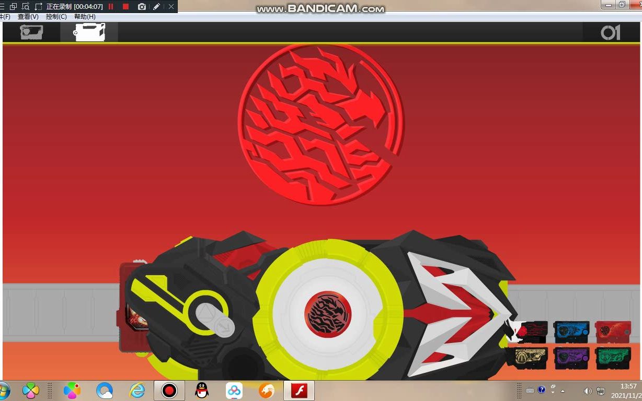Open the volume speaker control

pyautogui.click(x=588, y=391)
